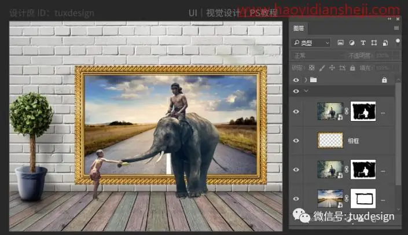Filter for adjustment layers icon
The width and height of the screenshot is (408, 235).
pyautogui.click(x=351, y=43)
